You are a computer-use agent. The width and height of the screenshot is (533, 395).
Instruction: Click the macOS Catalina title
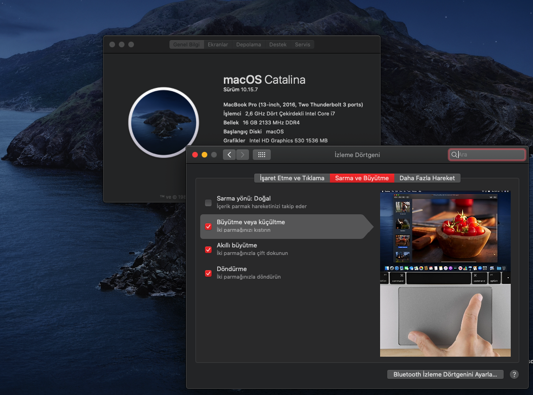[264, 80]
